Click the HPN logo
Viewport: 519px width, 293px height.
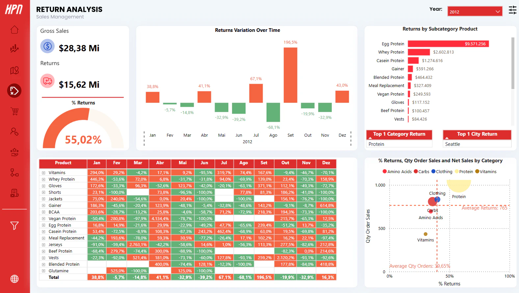pos(14,9)
